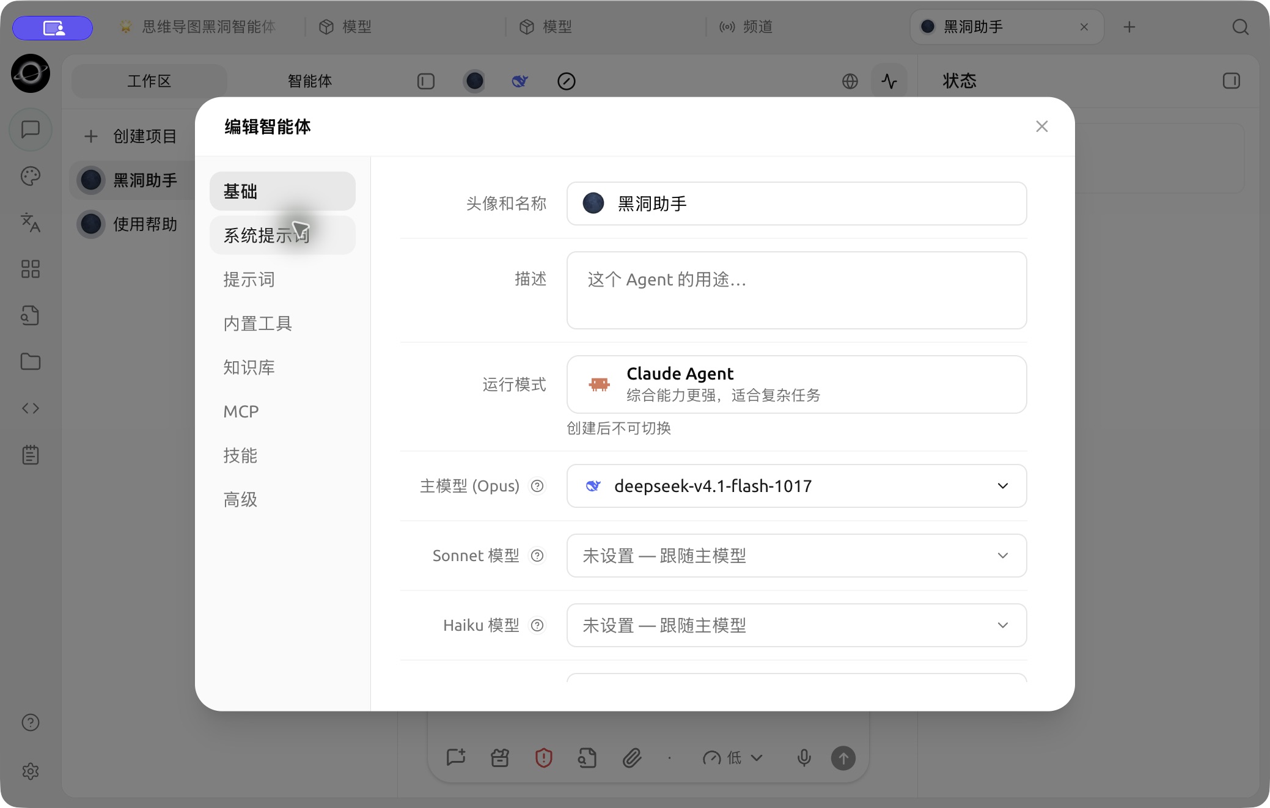
Task: Open the apps grid icon in the sidebar
Action: click(x=31, y=269)
